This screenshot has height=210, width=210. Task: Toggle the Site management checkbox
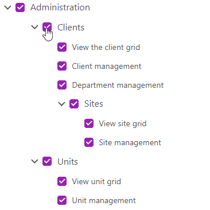tap(89, 142)
